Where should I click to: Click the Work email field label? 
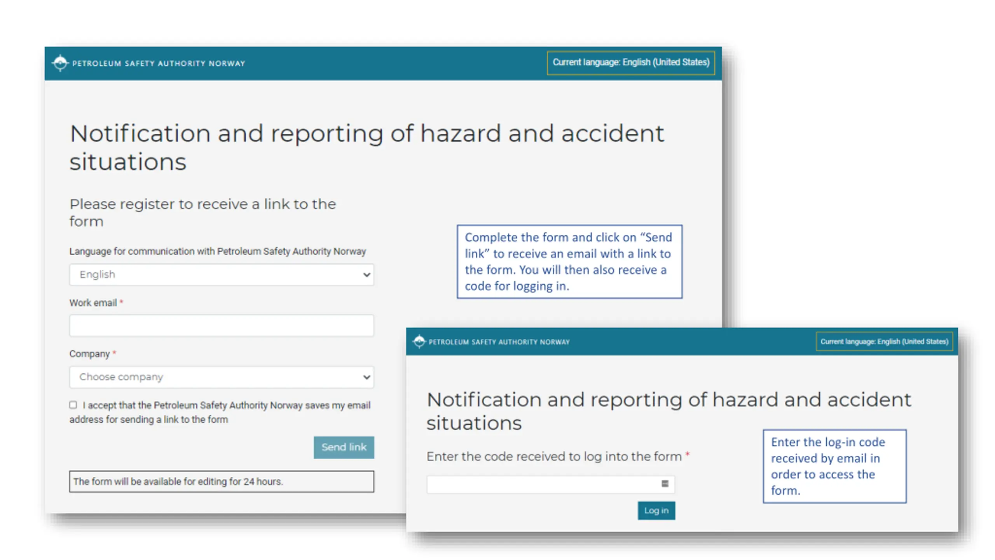93,303
